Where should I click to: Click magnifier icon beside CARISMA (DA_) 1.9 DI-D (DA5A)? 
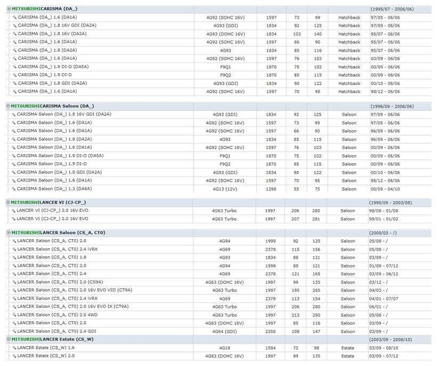point(14,67)
